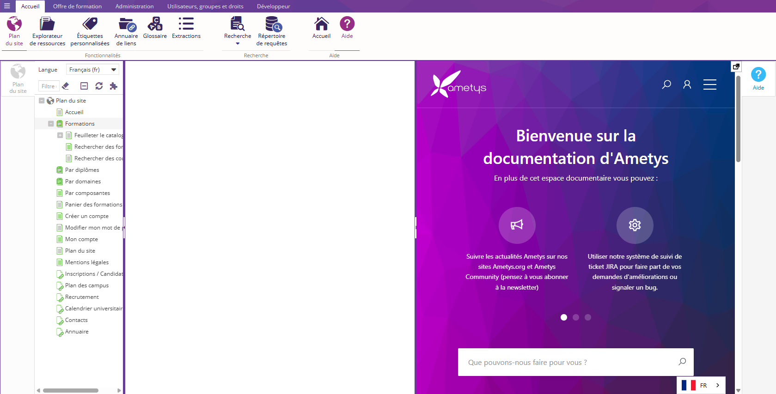Open Étiquettes personnalisées tool
The height and width of the screenshot is (394, 776).
point(90,31)
